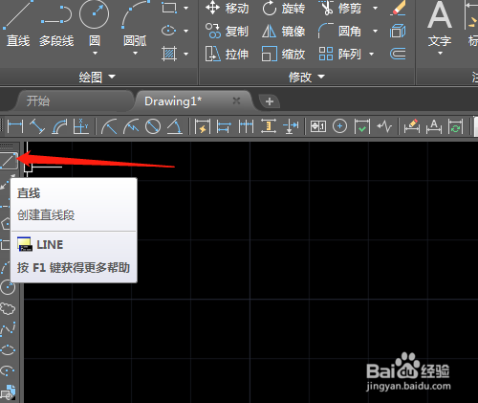This screenshot has width=478, height=403.
Task: Select the linear dimension tool
Action: 15,126
